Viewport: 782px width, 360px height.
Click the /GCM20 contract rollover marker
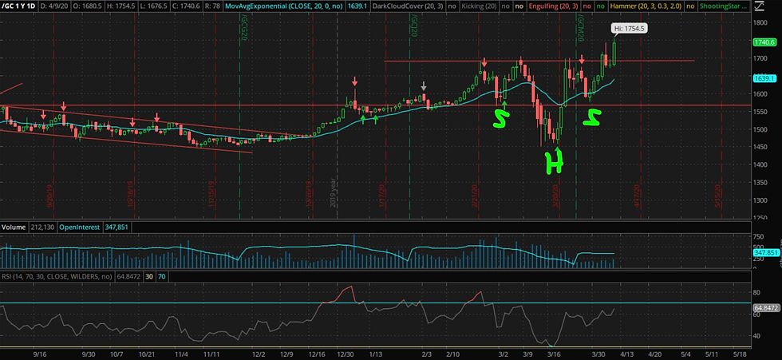581,26
